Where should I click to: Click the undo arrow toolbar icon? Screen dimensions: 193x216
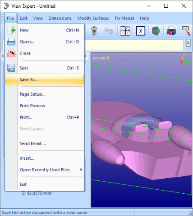tap(109, 31)
